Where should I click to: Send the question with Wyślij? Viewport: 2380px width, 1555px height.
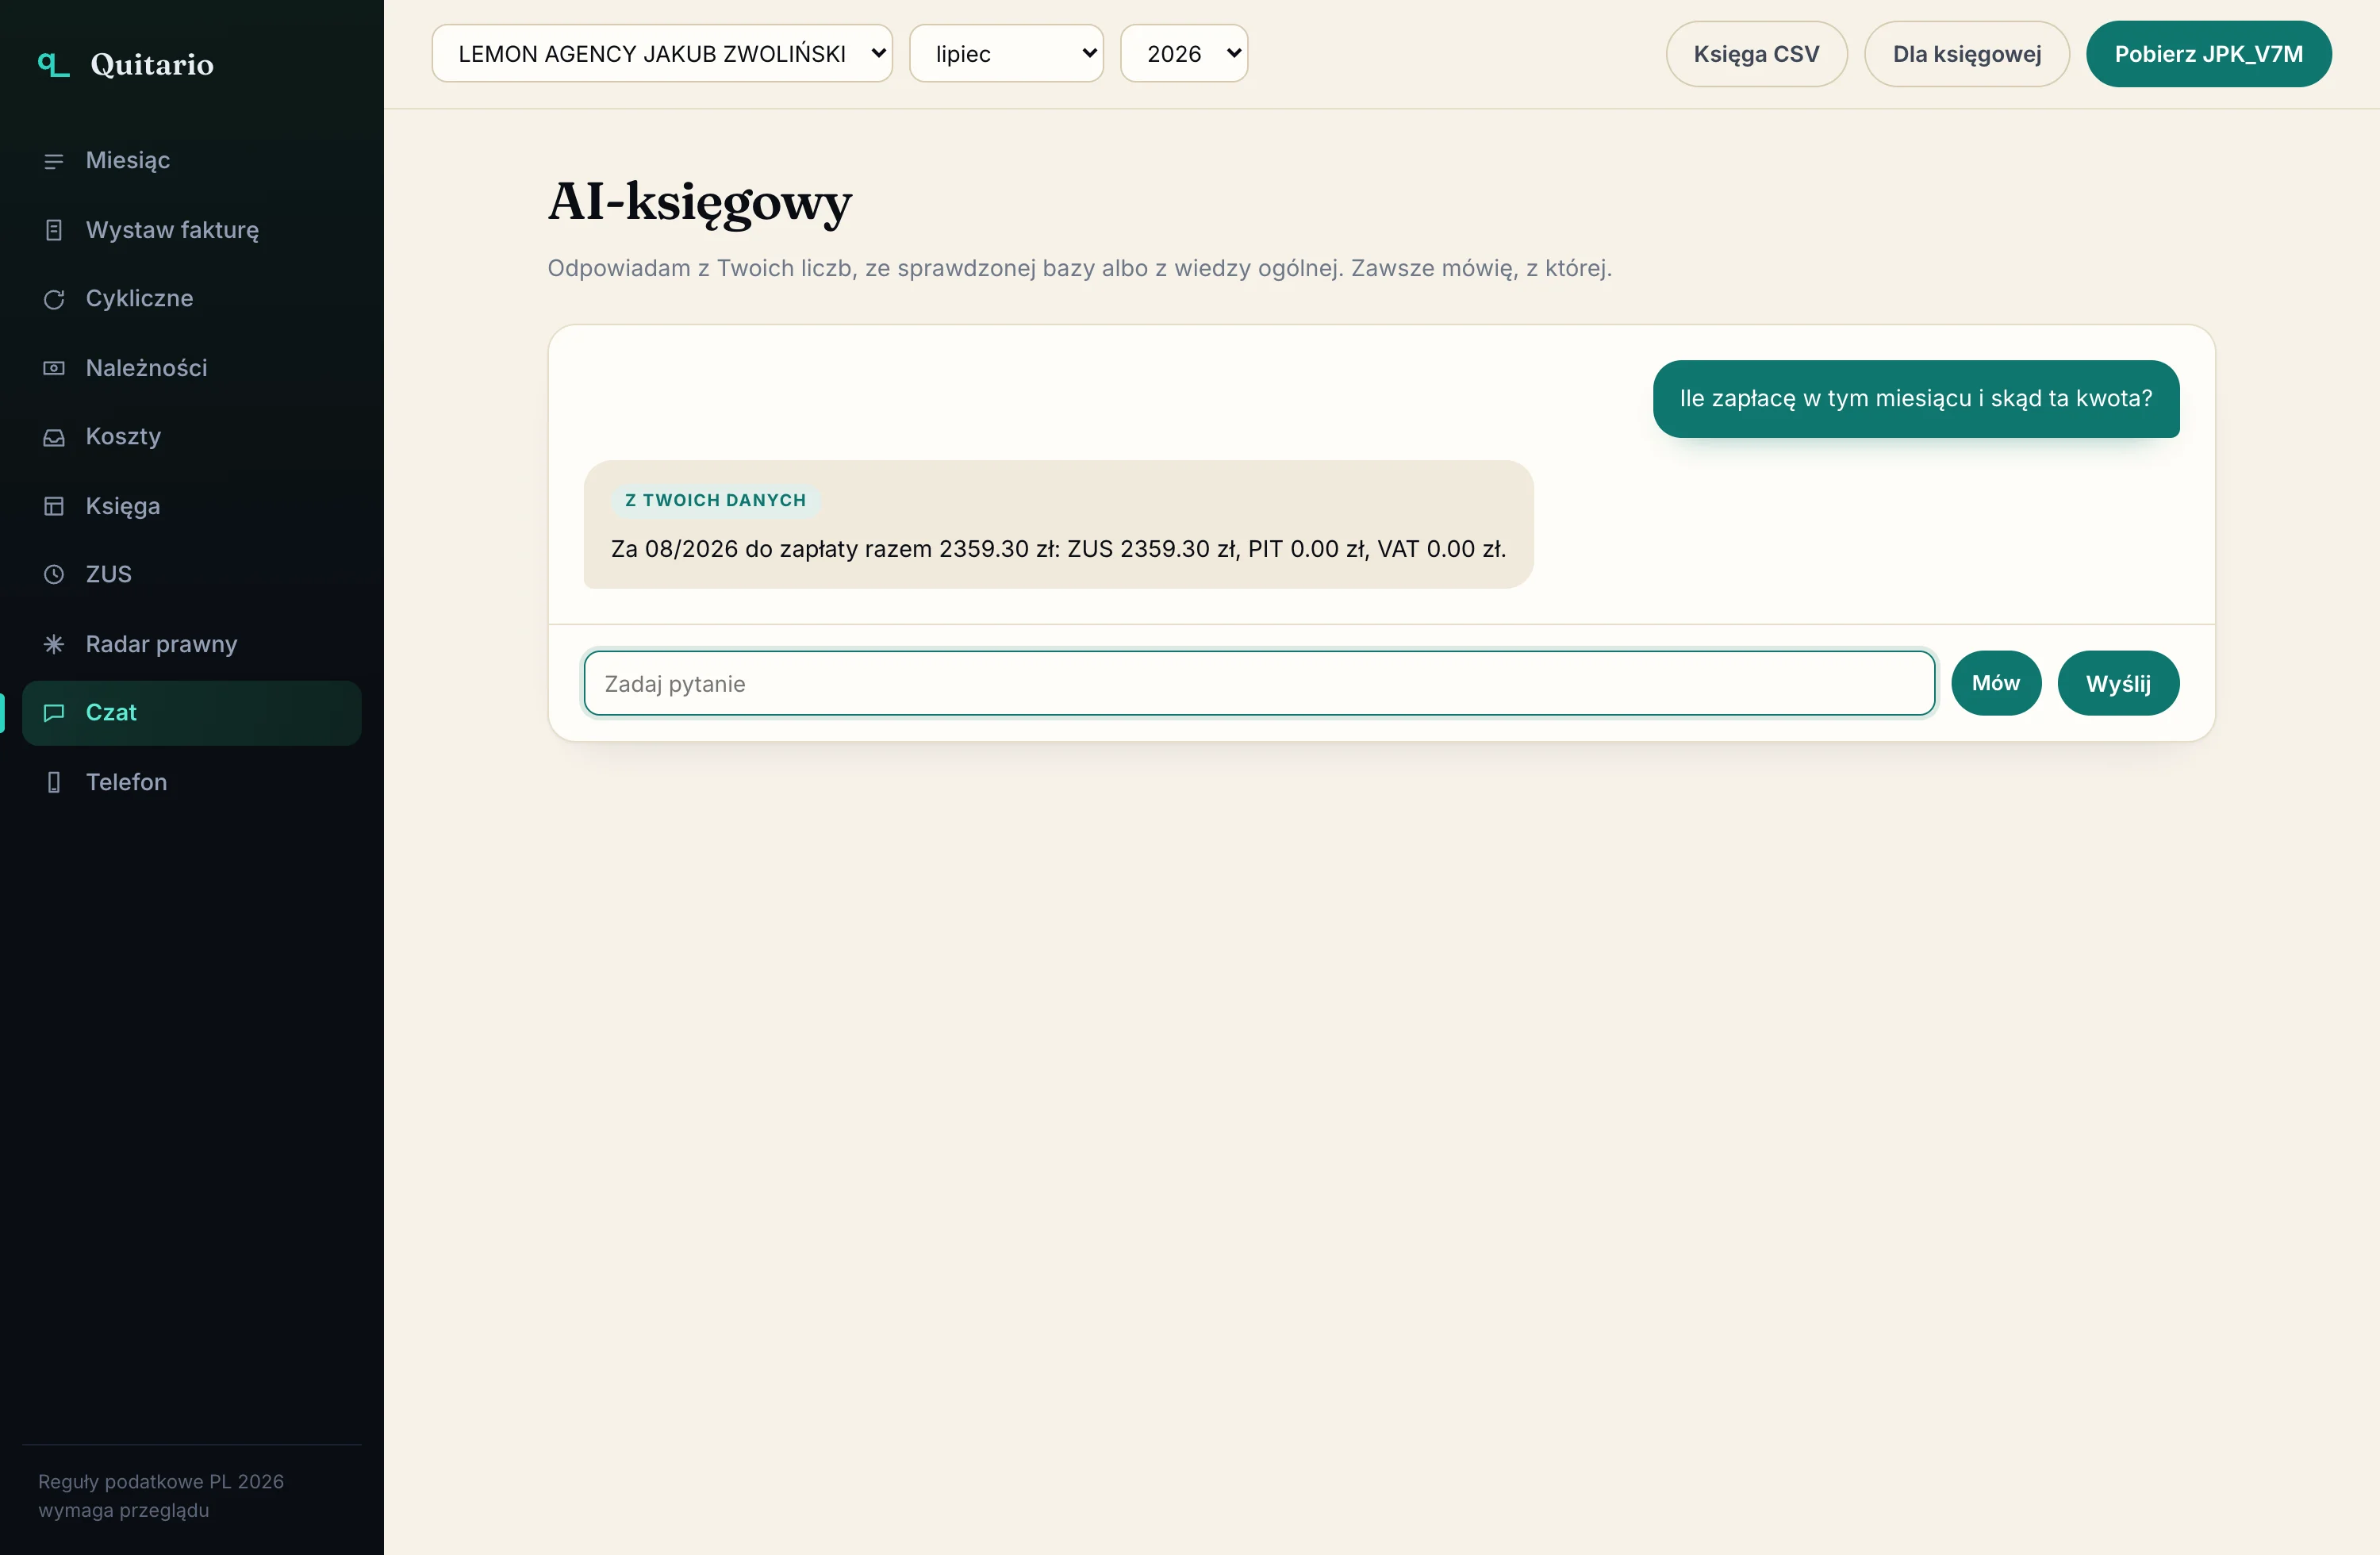[2118, 684]
